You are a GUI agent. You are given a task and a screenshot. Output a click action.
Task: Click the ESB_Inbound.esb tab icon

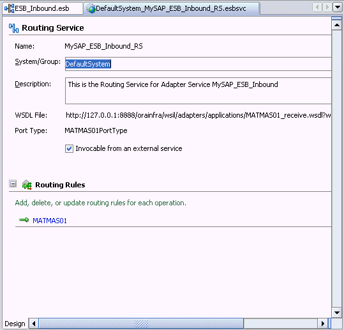click(9, 8)
